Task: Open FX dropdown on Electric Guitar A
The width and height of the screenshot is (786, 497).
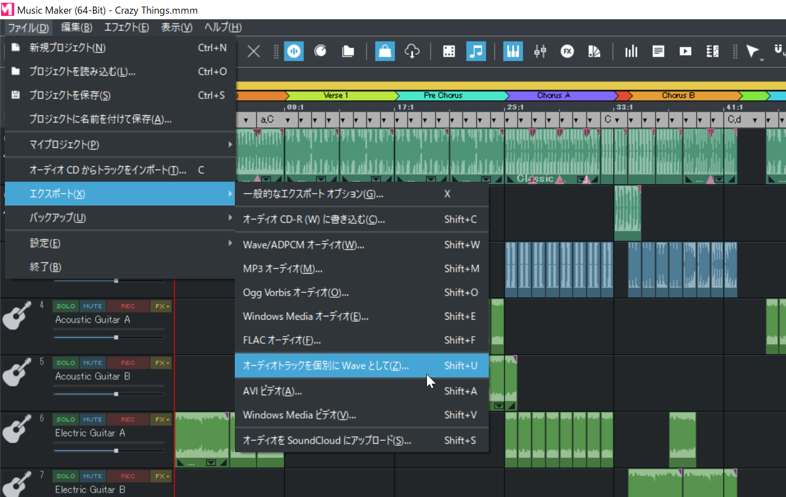Action: [161, 419]
